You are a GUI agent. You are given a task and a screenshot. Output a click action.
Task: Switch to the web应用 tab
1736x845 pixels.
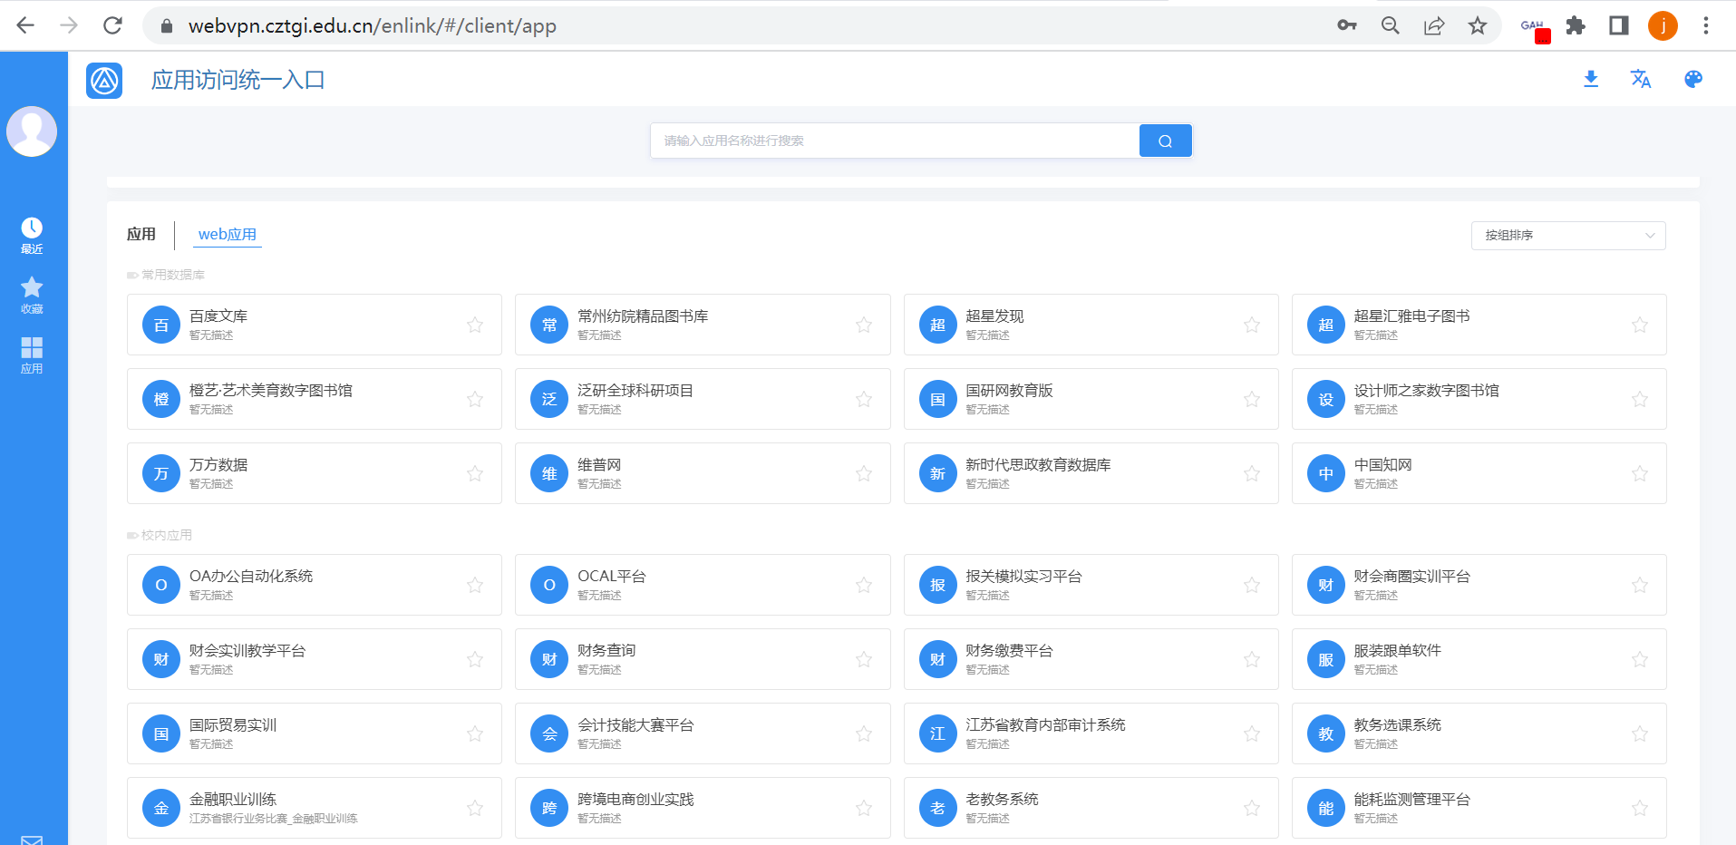228,234
